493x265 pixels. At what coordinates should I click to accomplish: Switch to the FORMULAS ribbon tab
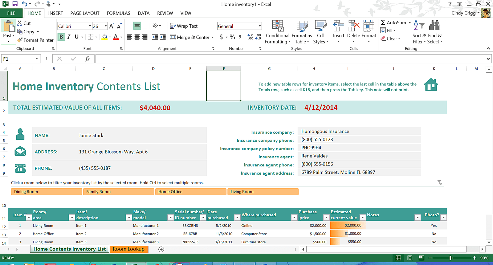(118, 13)
